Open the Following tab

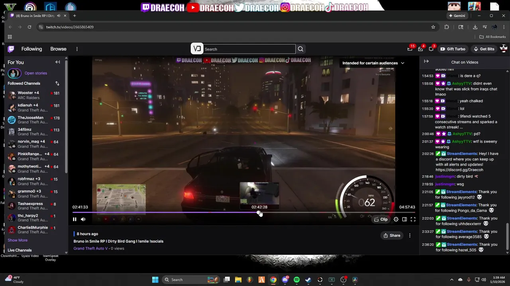(x=31, y=49)
